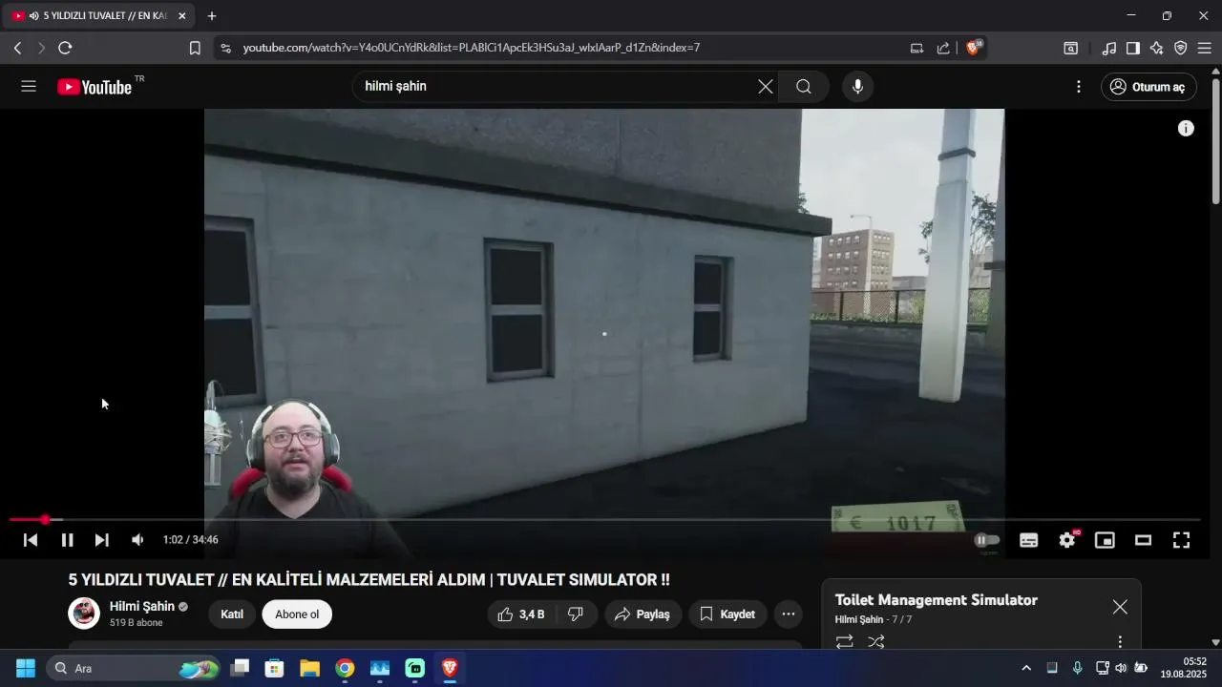This screenshot has width=1222, height=687.
Task: Click the Paylaş share button
Action: (643, 614)
